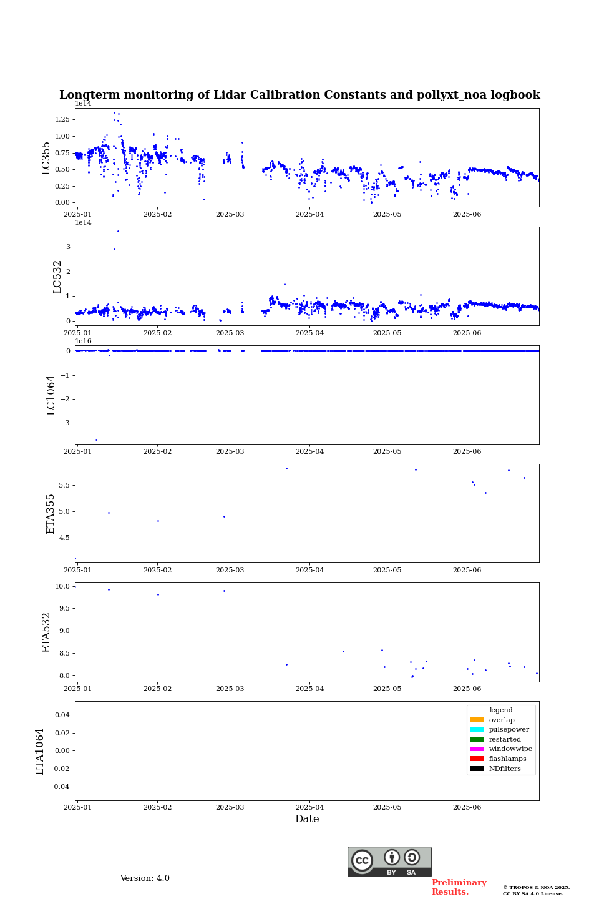Click the TROPOS & NOA 2025 copyright notice

(537, 890)
